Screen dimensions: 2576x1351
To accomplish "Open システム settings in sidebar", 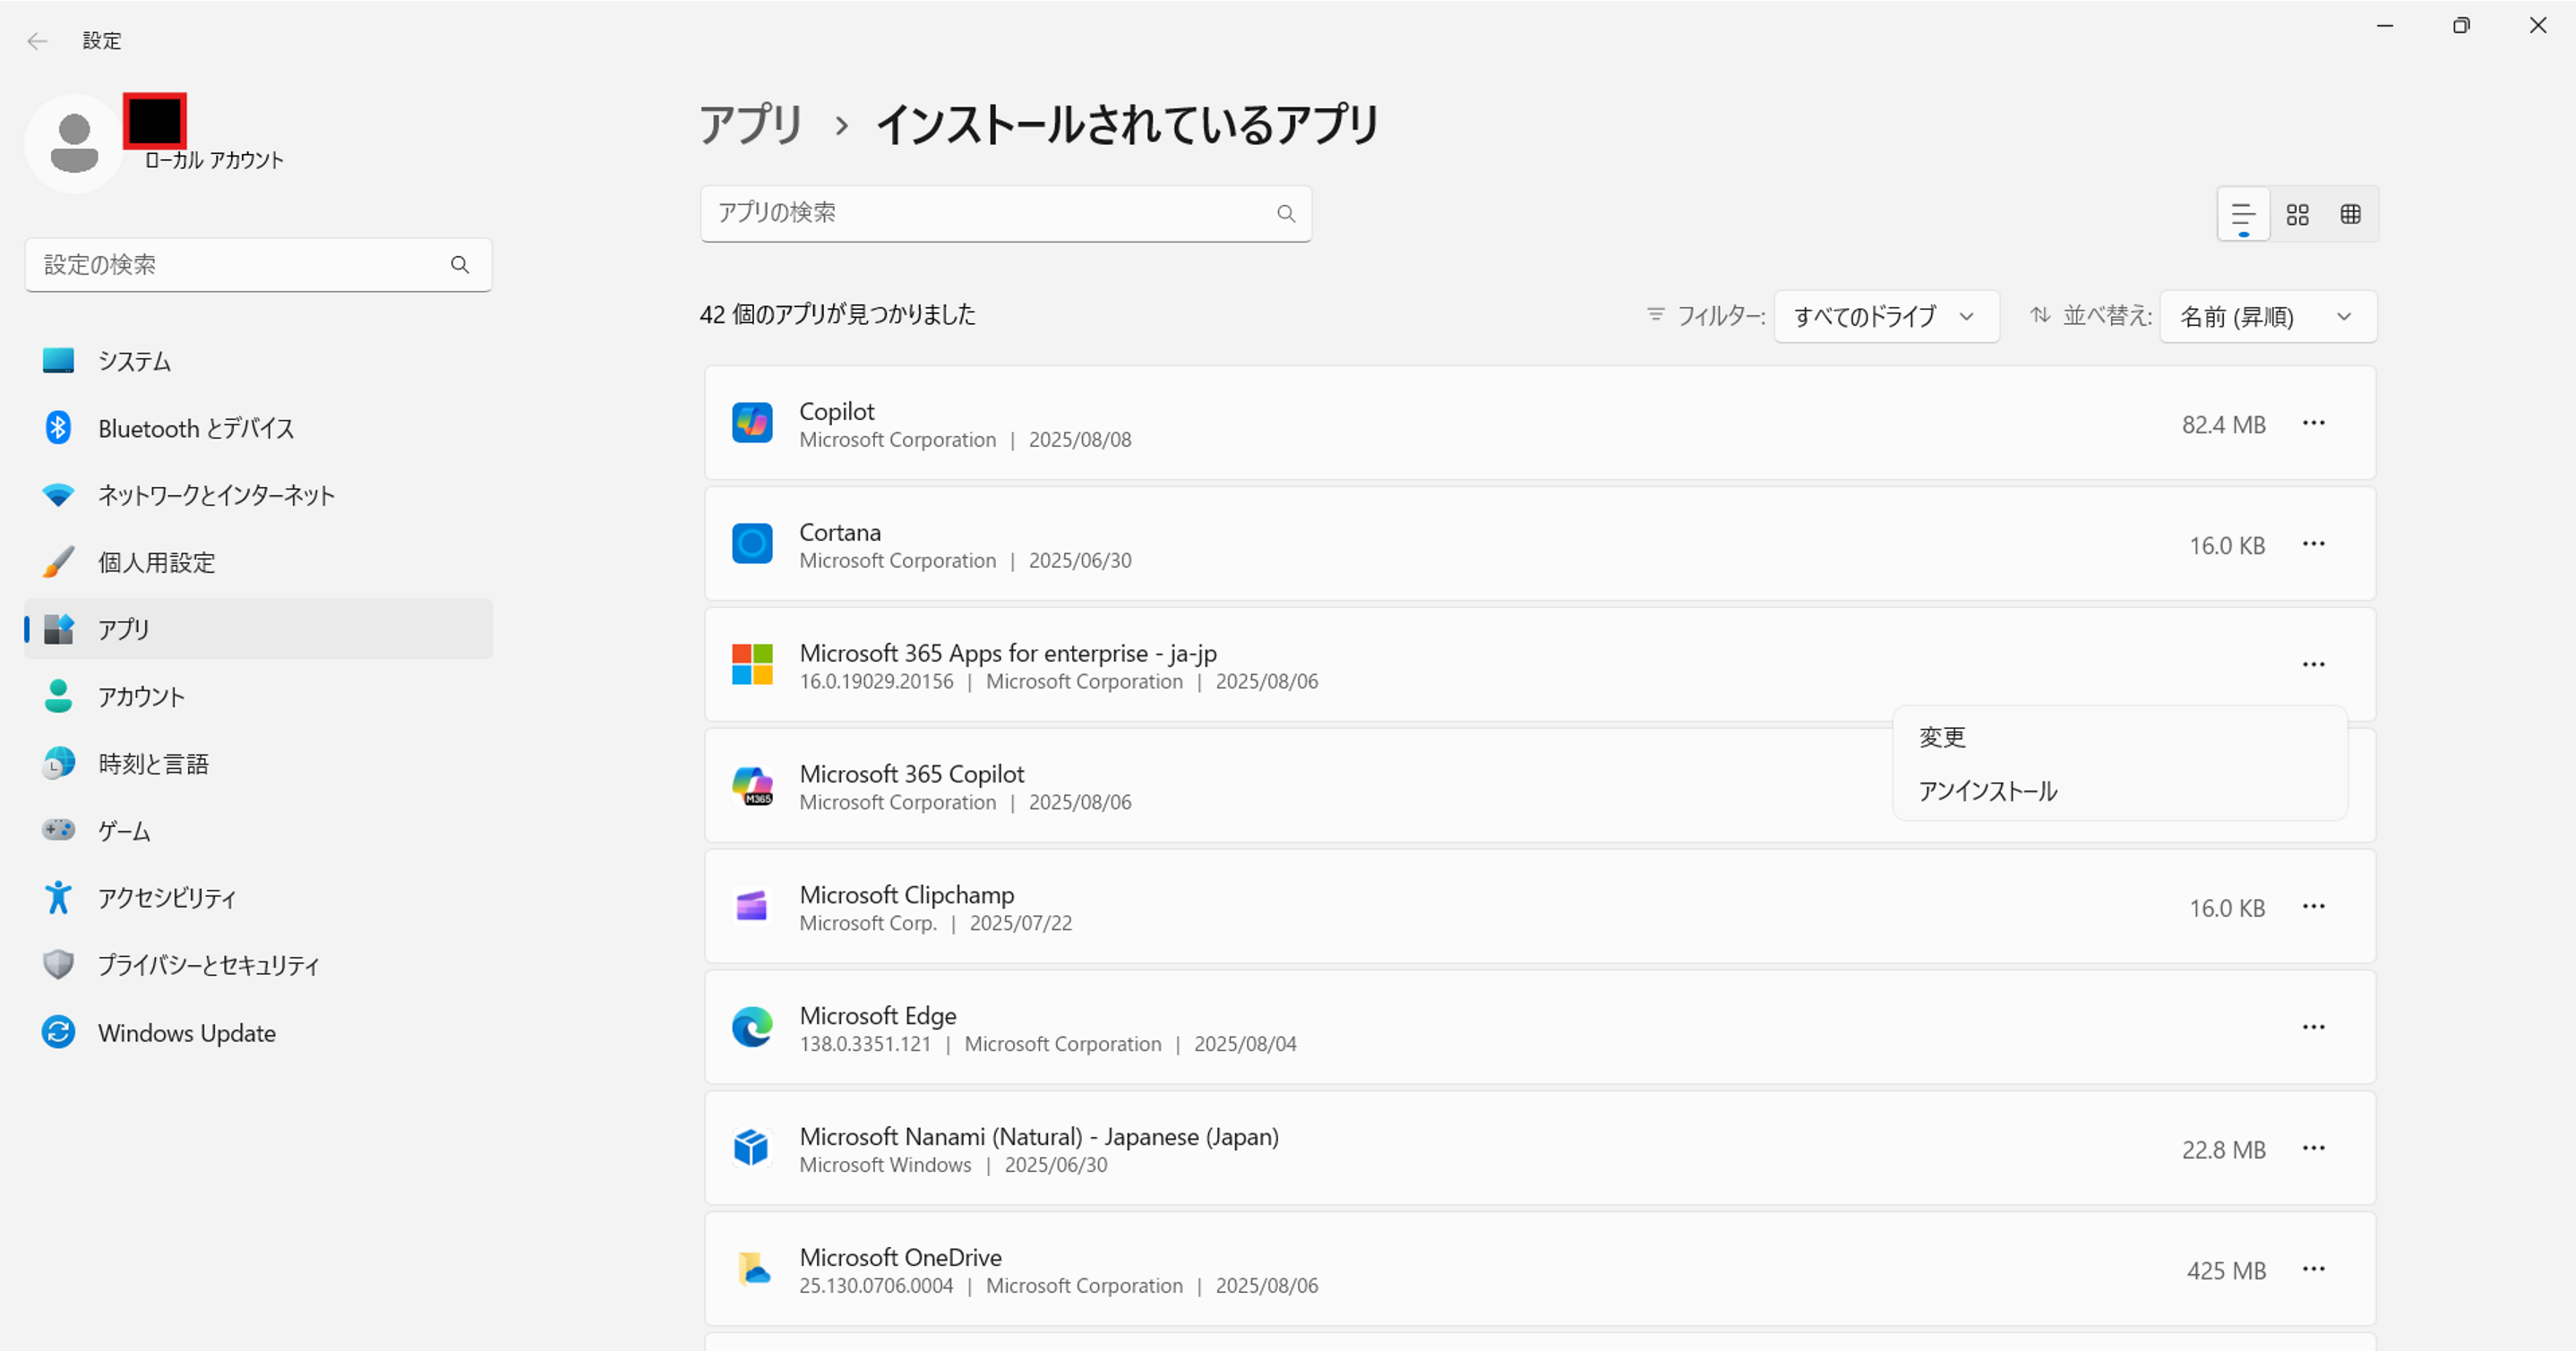I will [x=259, y=361].
